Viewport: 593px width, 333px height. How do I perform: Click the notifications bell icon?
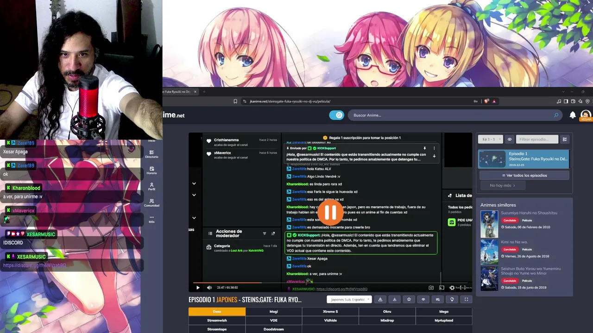point(573,115)
